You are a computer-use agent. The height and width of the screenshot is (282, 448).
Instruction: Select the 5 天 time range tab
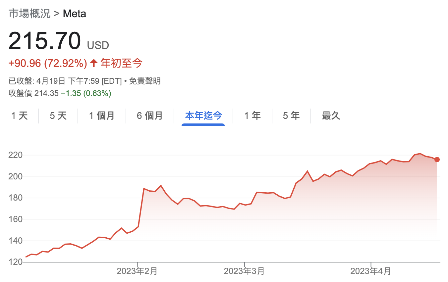(x=58, y=116)
